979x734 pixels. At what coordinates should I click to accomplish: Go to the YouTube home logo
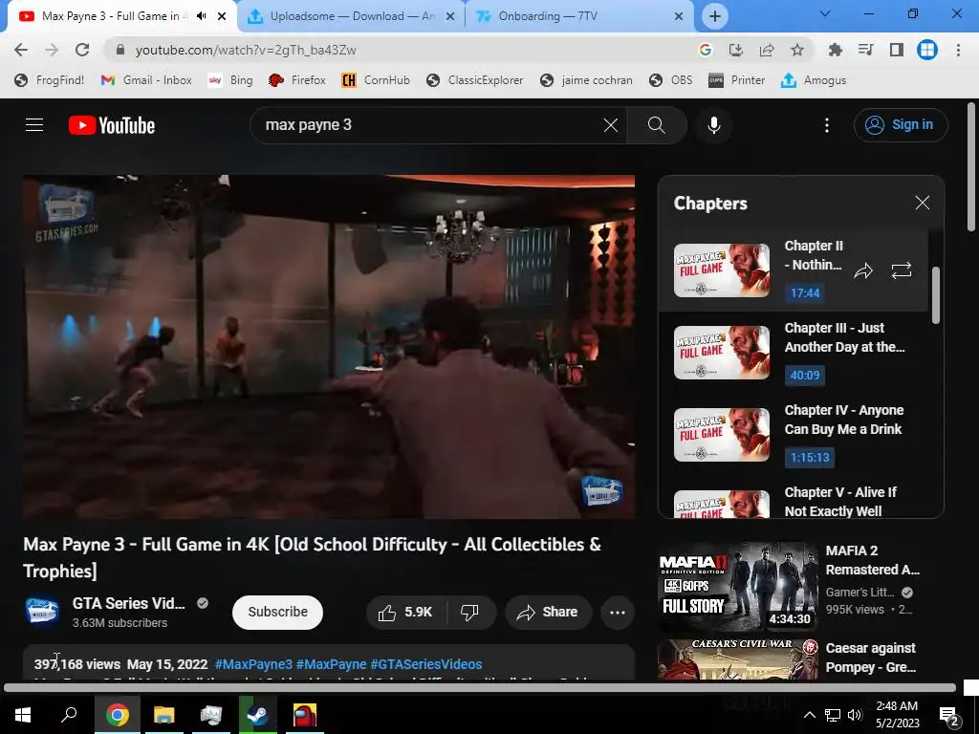point(112,125)
